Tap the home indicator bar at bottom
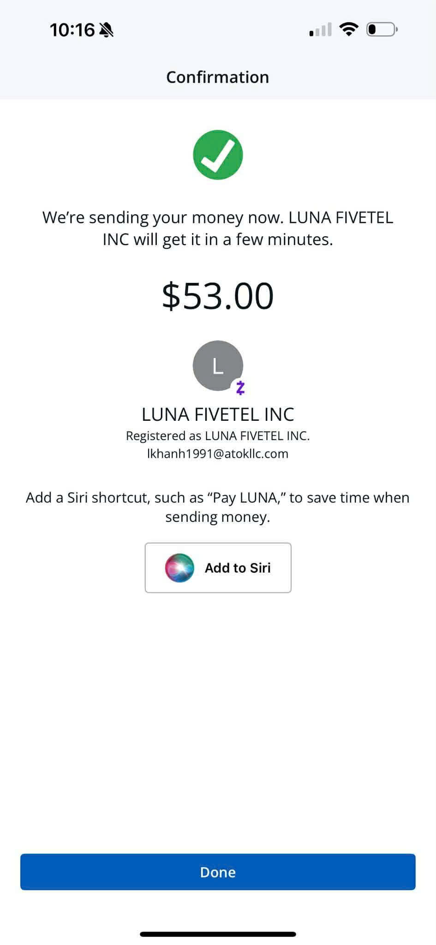436x945 pixels. point(218,934)
